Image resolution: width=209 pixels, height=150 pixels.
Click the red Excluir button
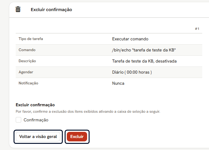point(77,136)
